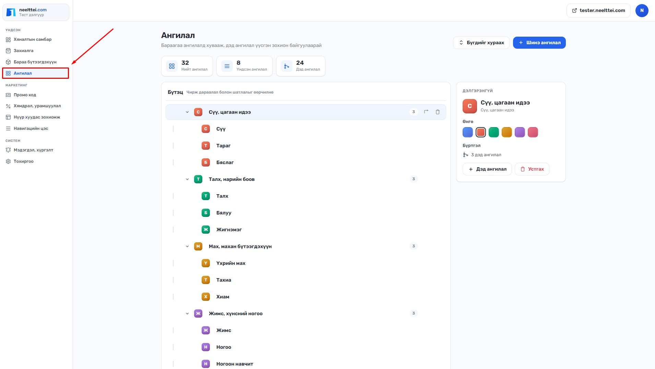The width and height of the screenshot is (655, 369).
Task: Click the orange Ү icon of Үхрийн мах
Action: click(206, 263)
